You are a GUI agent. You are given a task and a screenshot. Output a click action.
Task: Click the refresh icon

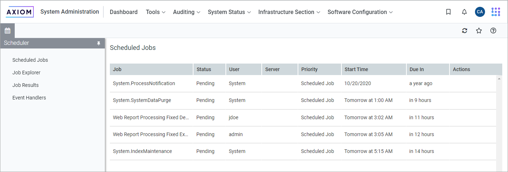tap(465, 31)
